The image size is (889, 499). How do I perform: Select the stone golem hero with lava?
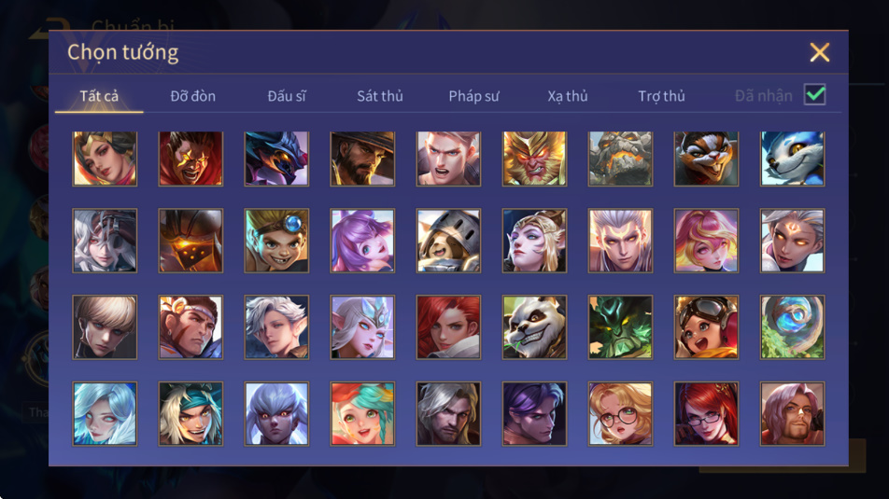pyautogui.click(x=620, y=159)
